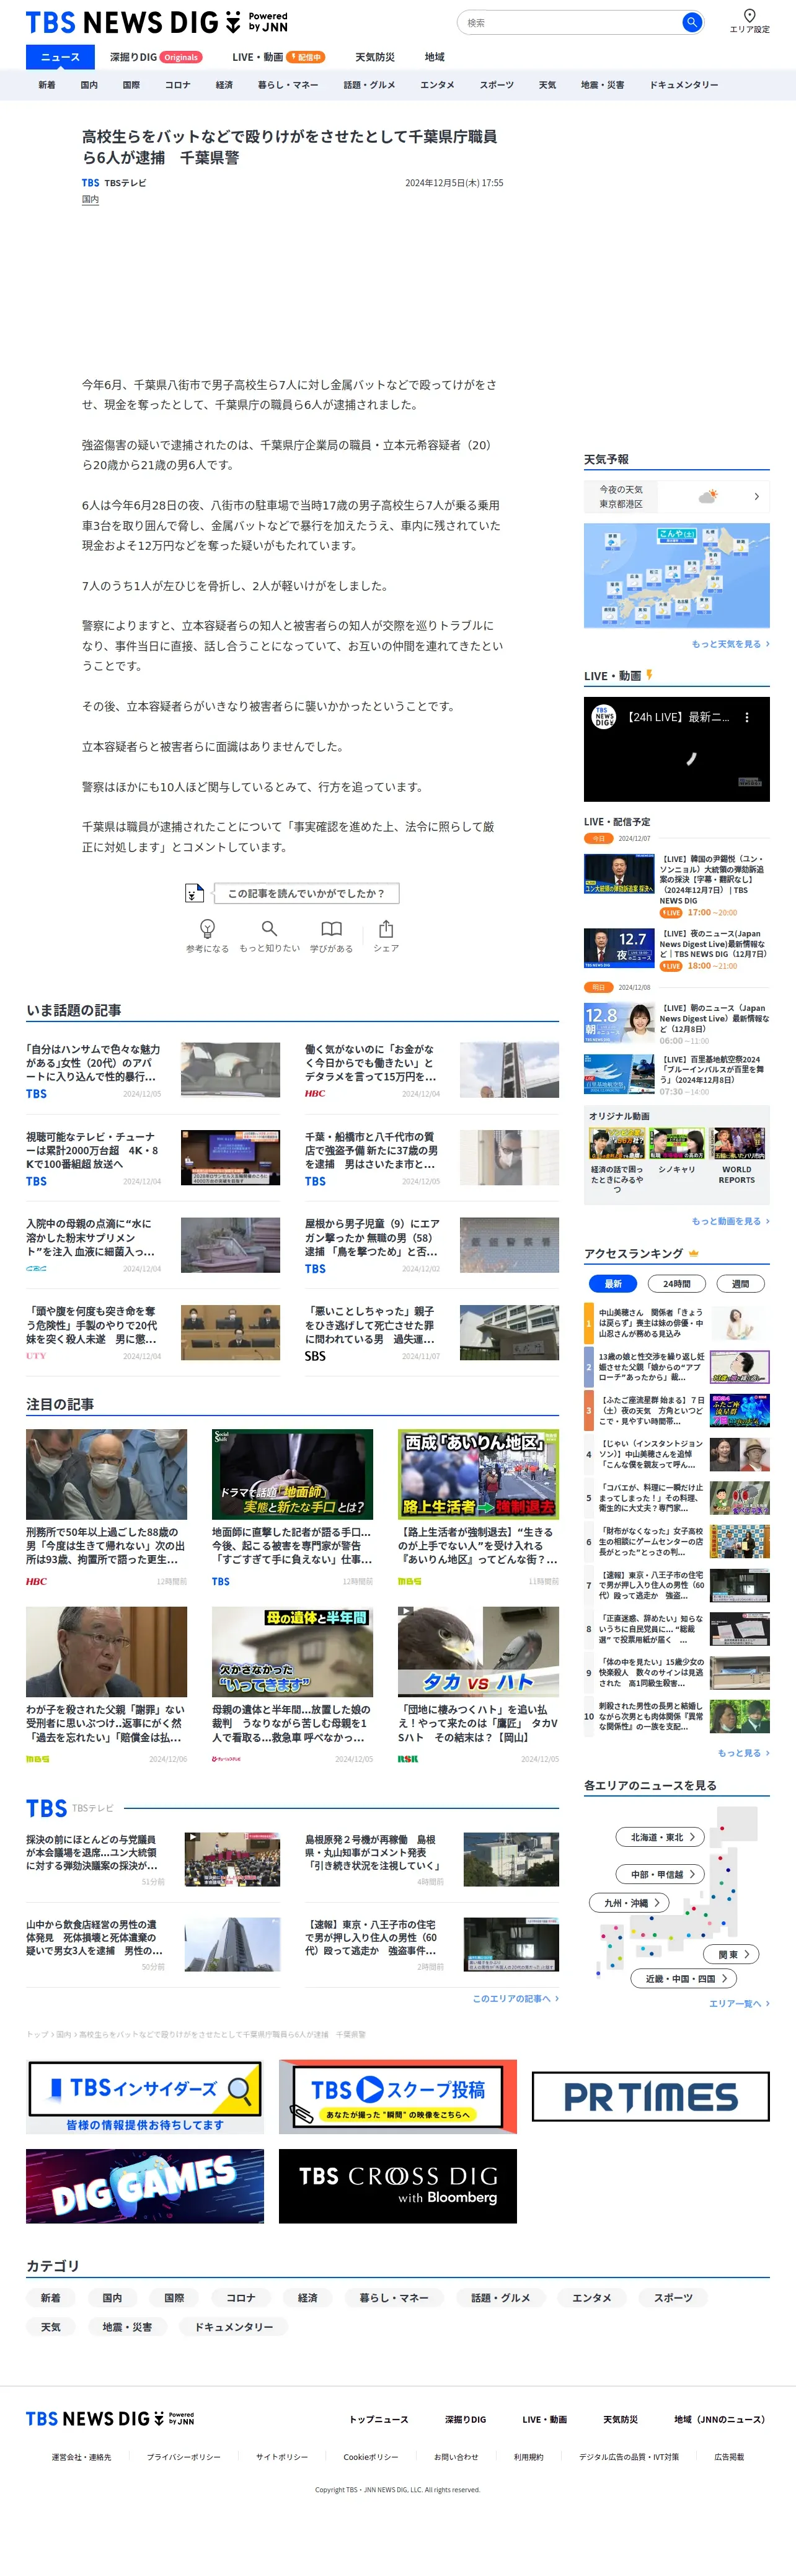
Task: Click the TBS NEWS DIG footer logo
Action: tap(110, 2418)
